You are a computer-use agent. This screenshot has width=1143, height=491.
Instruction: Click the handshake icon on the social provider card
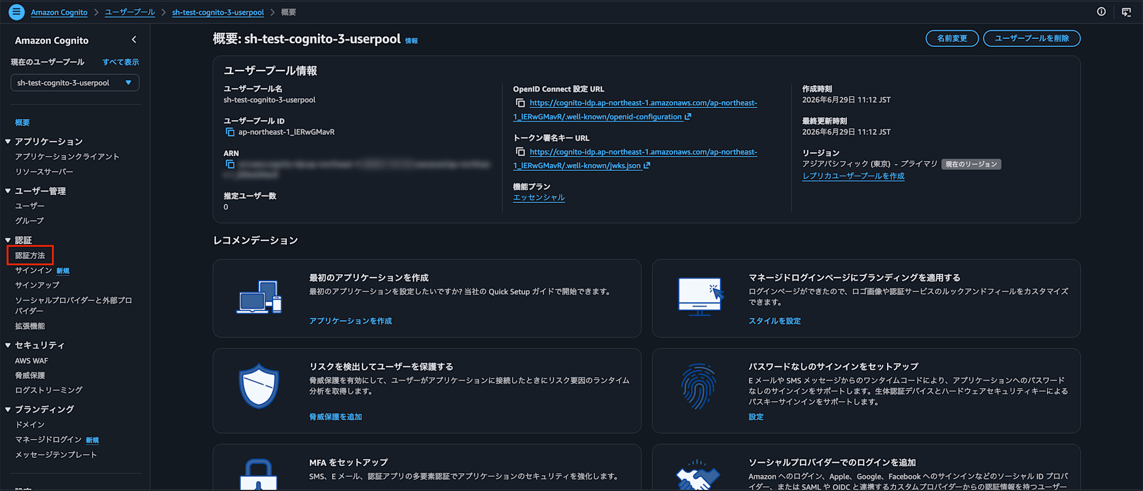pyautogui.click(x=698, y=476)
